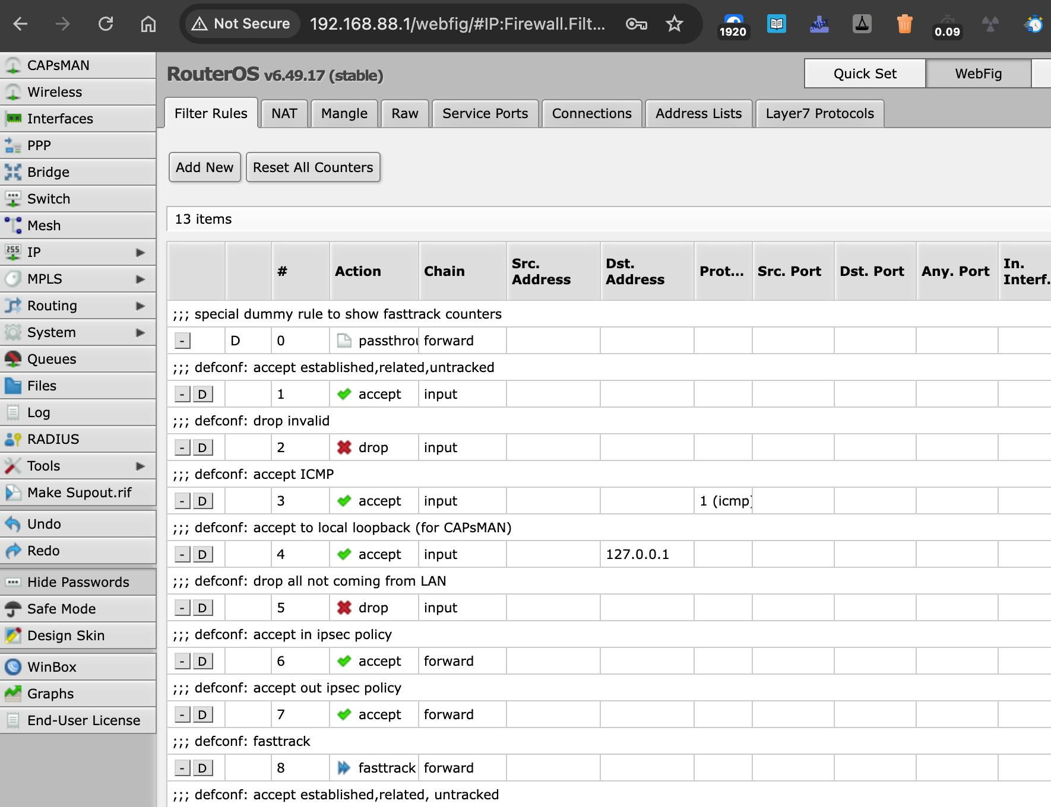Image resolution: width=1051 pixels, height=807 pixels.
Task: Expand the System submenu
Action: coord(140,332)
